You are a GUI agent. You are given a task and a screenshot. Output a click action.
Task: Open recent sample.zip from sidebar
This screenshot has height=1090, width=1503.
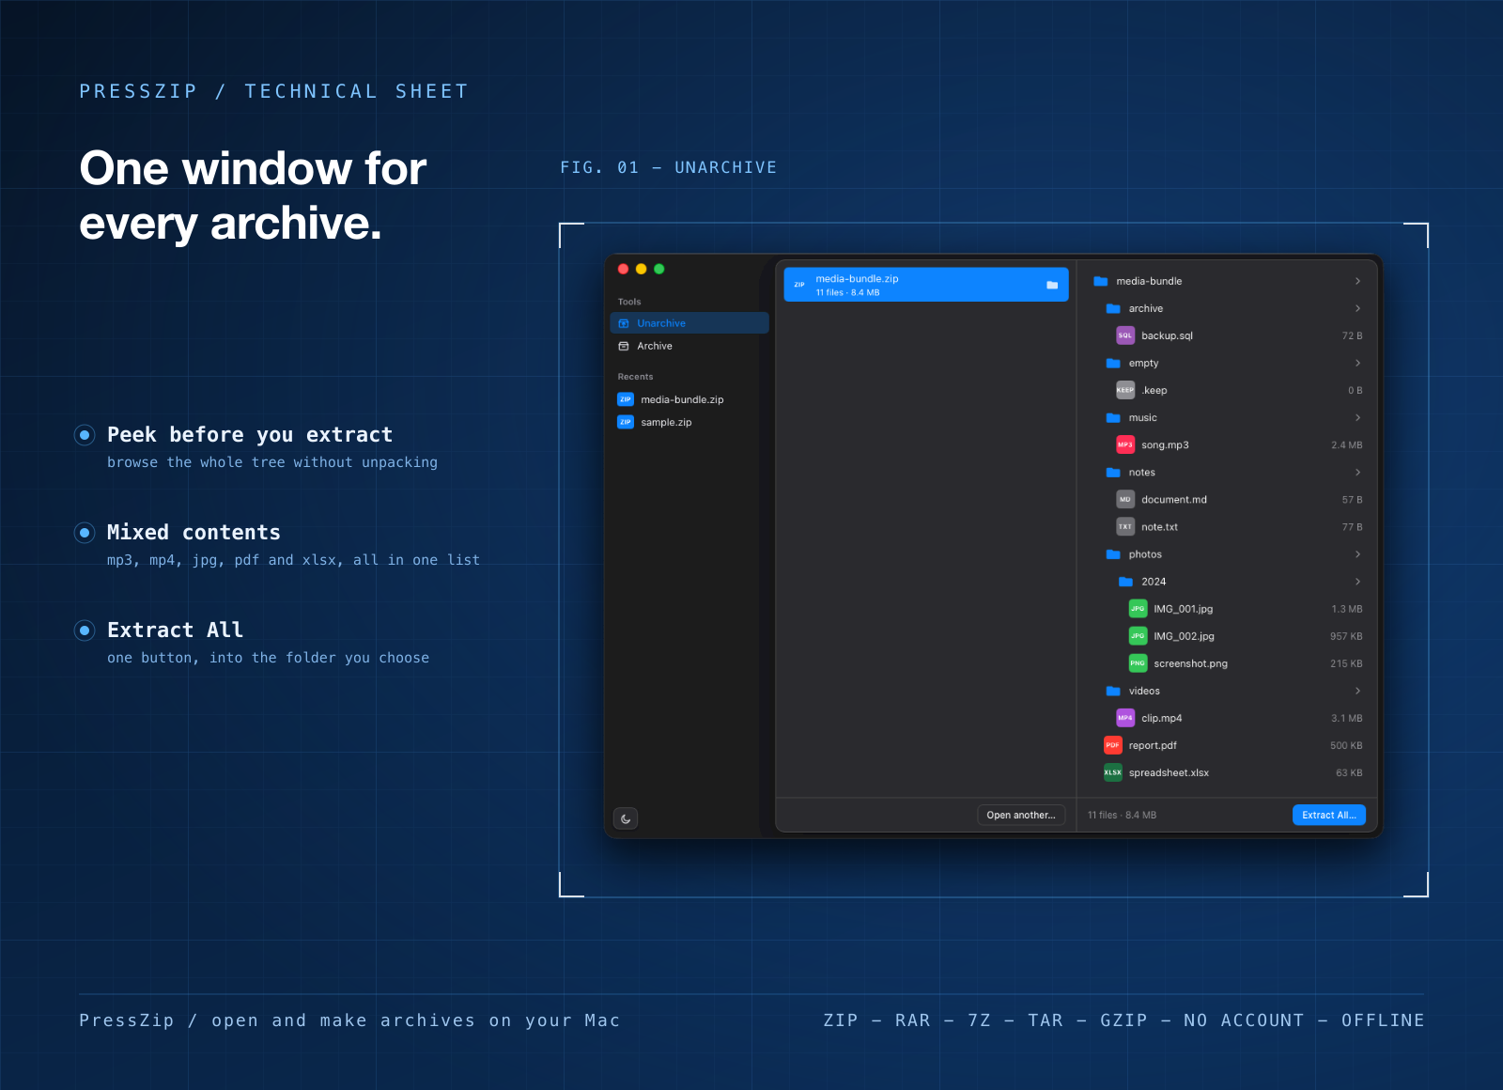[x=690, y=422]
